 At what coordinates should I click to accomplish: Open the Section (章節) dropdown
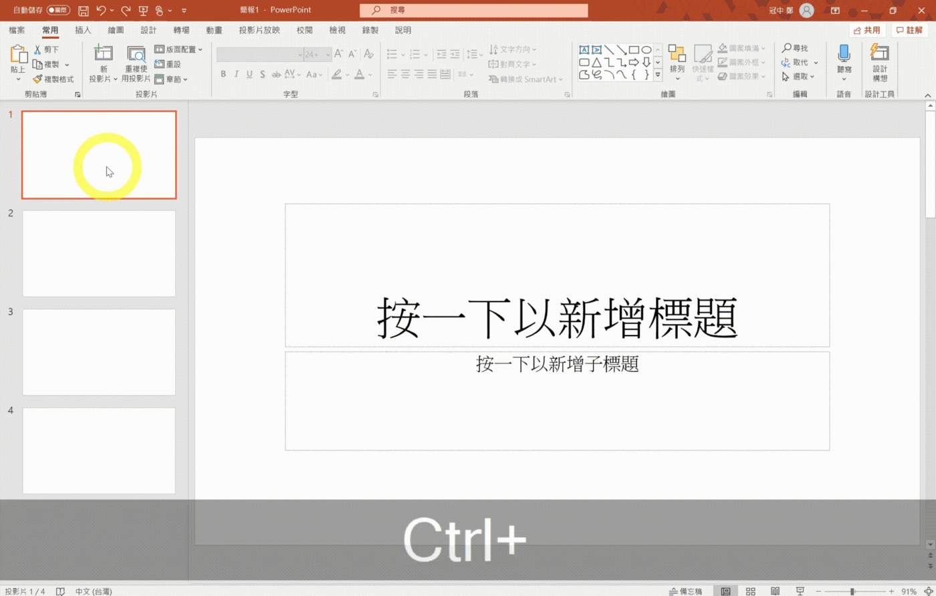tap(171, 79)
